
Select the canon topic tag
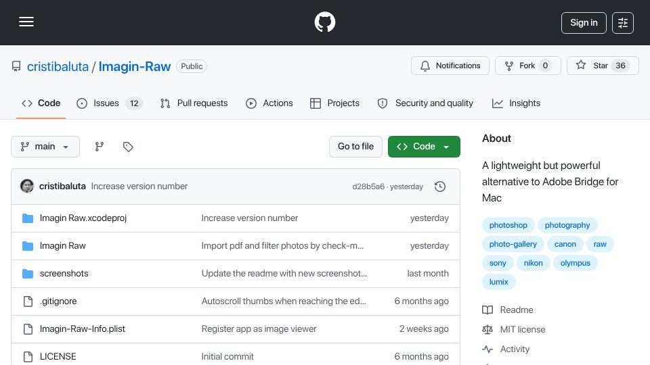[565, 244]
